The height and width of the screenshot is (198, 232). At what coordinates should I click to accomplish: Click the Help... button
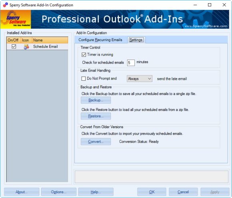96,192
